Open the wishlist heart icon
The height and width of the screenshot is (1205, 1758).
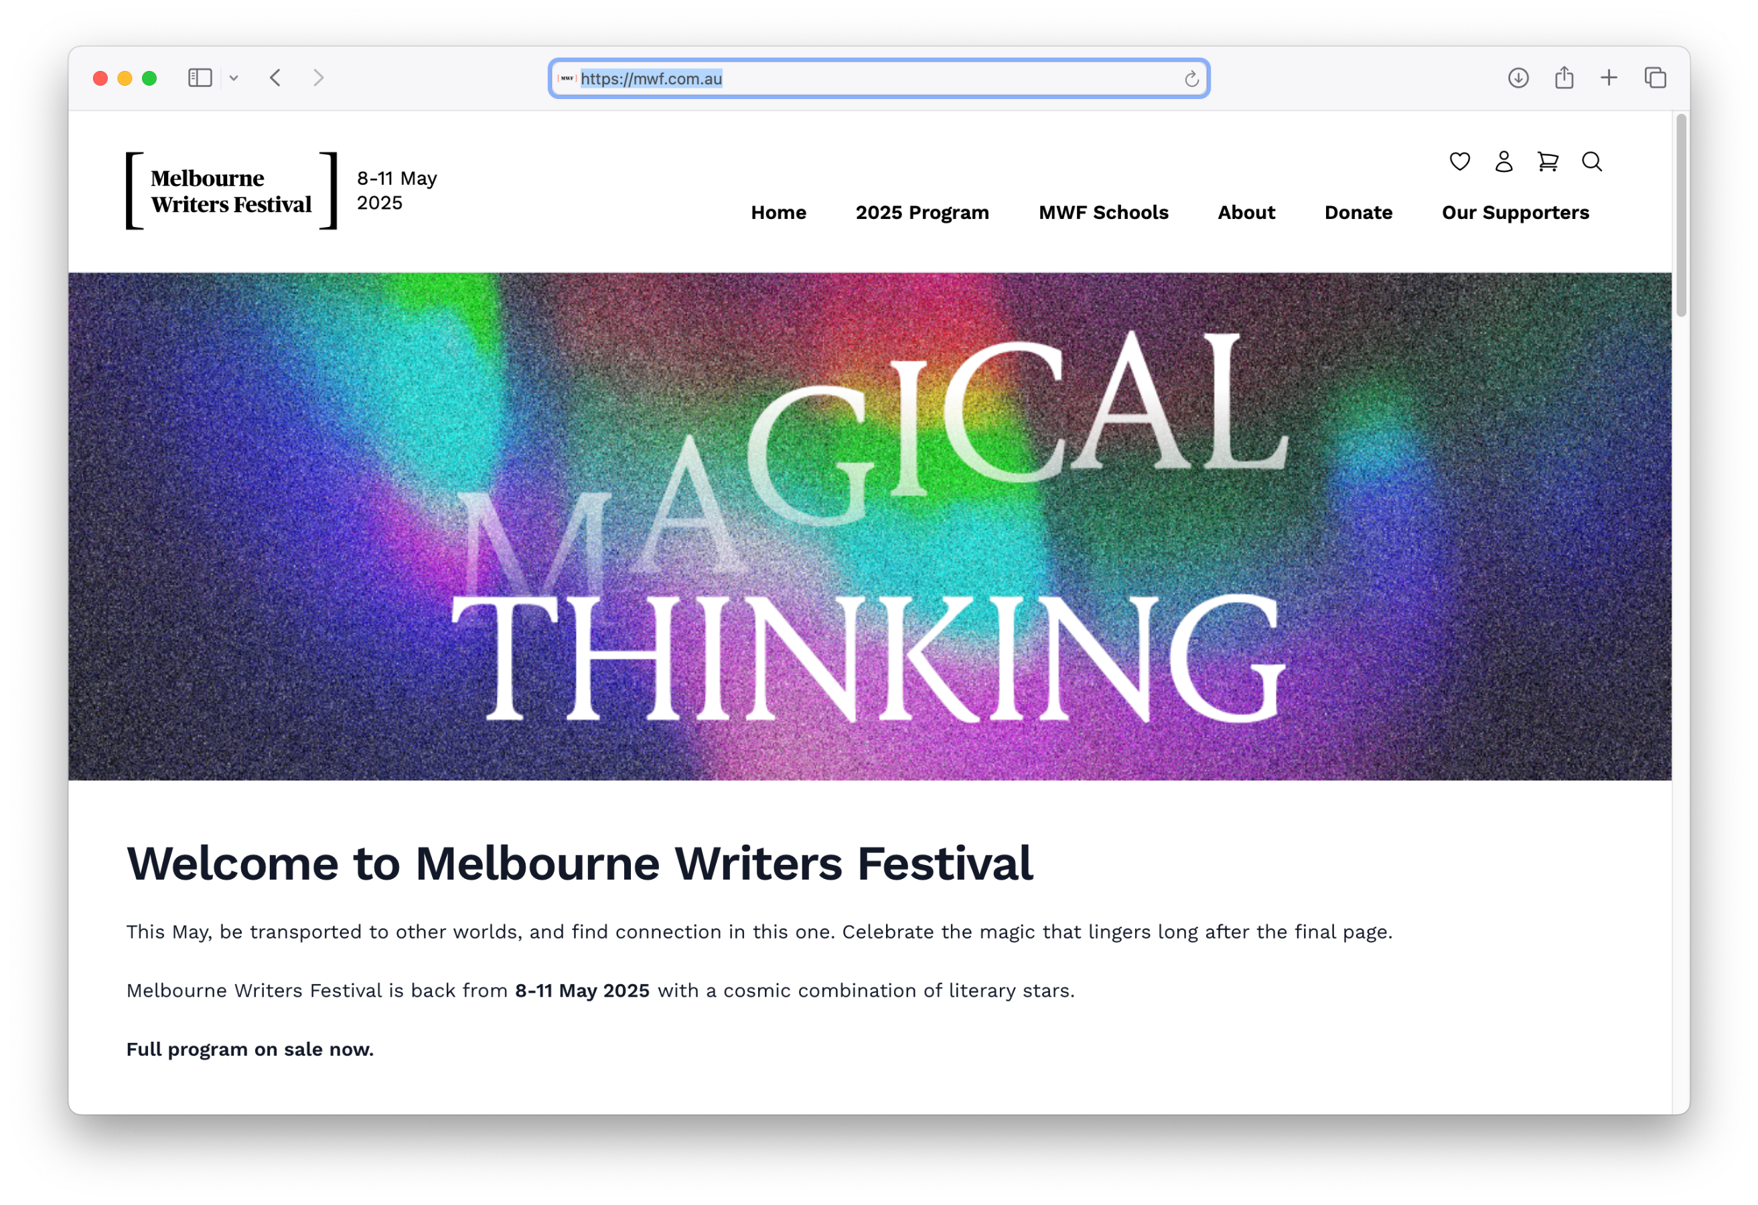(x=1459, y=162)
